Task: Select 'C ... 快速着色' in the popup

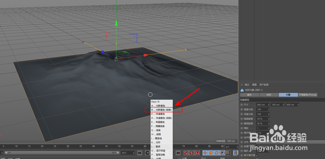Action: [162, 114]
